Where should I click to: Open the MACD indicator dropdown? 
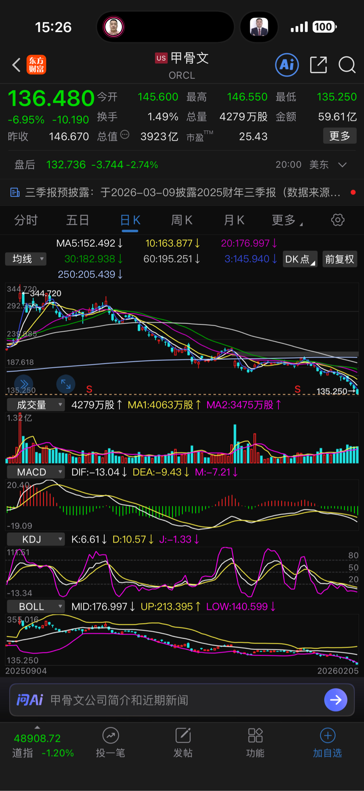(x=36, y=472)
